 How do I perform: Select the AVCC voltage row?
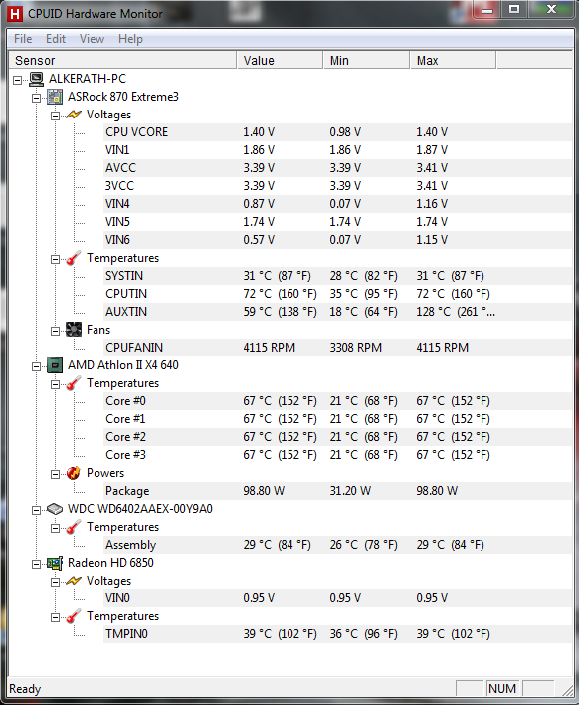pyautogui.click(x=338, y=168)
